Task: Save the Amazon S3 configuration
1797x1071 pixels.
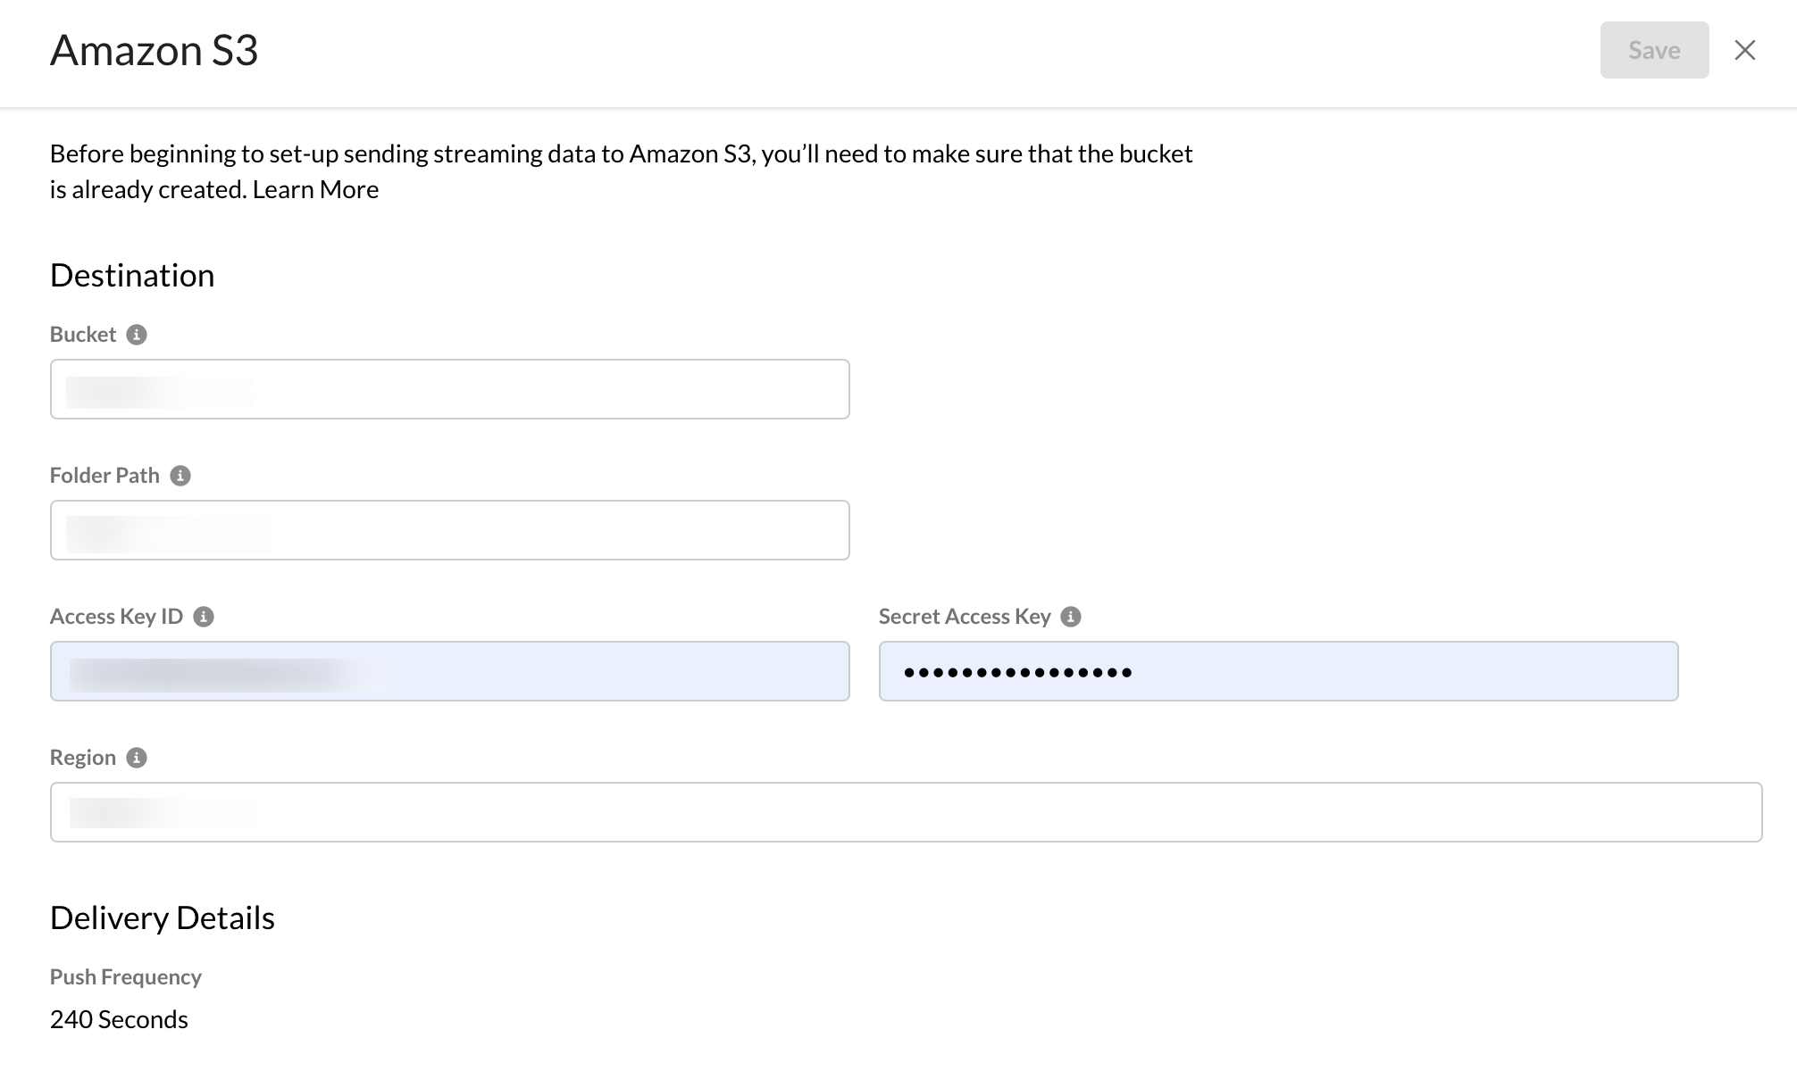Action: point(1654,50)
